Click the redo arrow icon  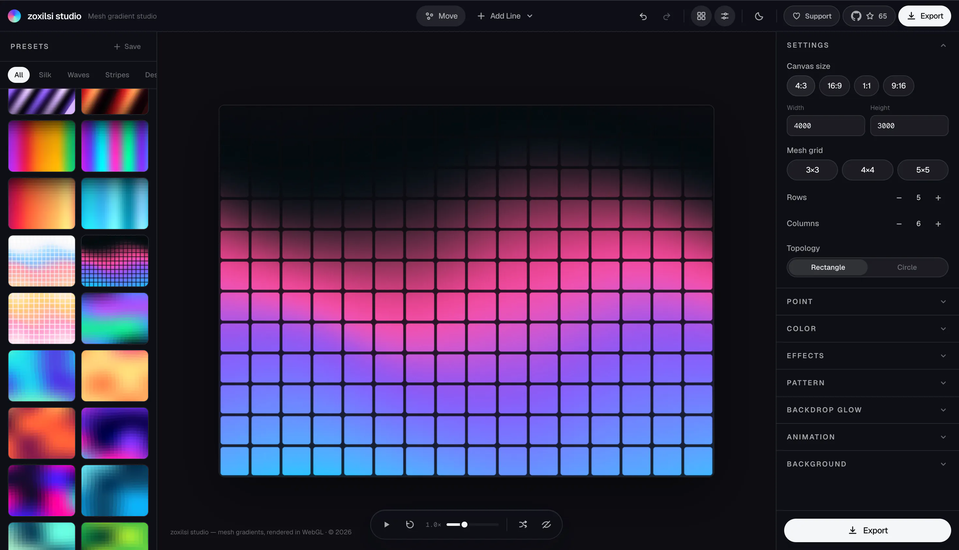click(x=667, y=16)
